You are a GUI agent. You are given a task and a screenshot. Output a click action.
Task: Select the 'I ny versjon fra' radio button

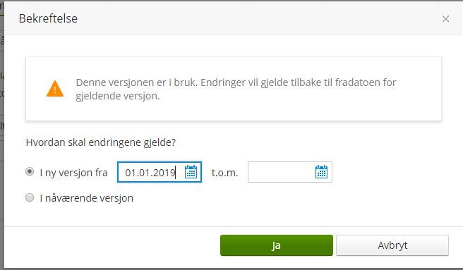(30, 171)
